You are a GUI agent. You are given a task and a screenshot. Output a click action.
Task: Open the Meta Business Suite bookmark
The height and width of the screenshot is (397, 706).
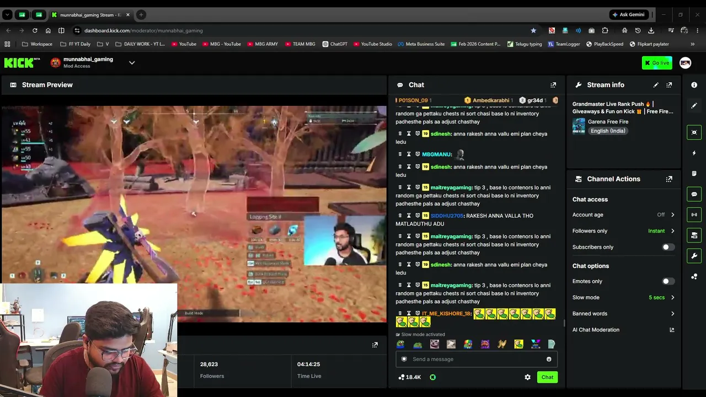pos(421,44)
